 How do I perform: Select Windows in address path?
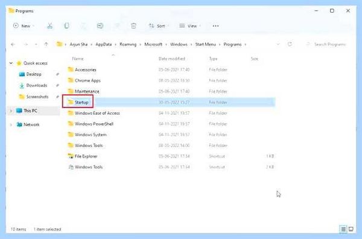[179, 44]
